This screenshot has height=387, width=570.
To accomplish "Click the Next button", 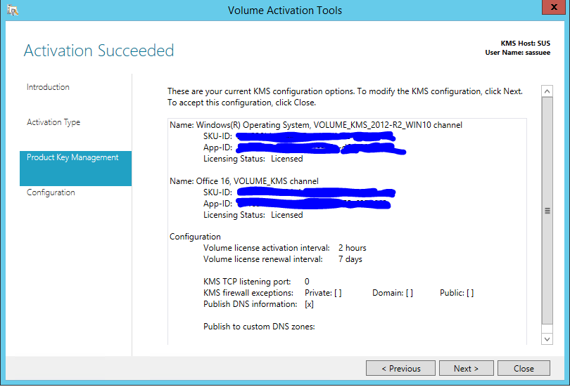I will click(467, 368).
